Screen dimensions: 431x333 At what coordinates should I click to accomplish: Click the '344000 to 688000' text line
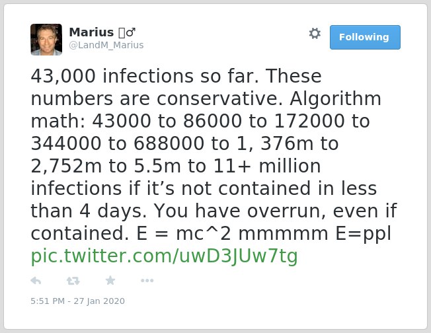[118, 143]
